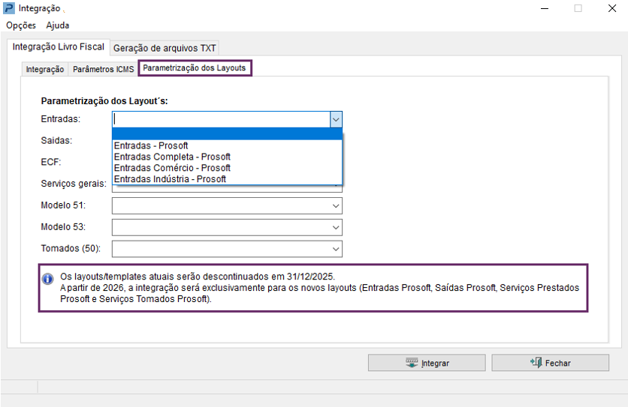Select the blank highlighted option in list
The height and width of the screenshot is (407, 628).
click(227, 134)
